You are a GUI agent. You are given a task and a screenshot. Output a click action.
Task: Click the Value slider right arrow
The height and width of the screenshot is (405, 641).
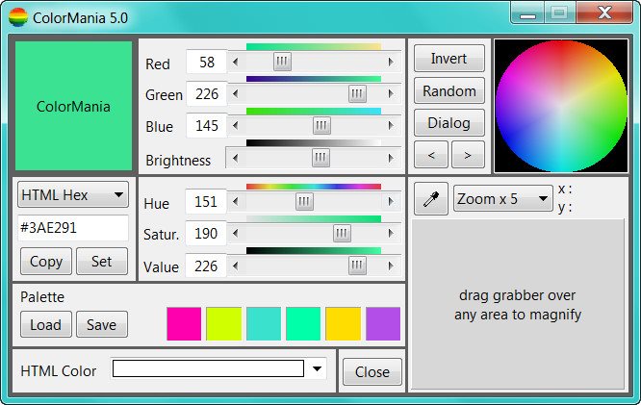click(391, 266)
